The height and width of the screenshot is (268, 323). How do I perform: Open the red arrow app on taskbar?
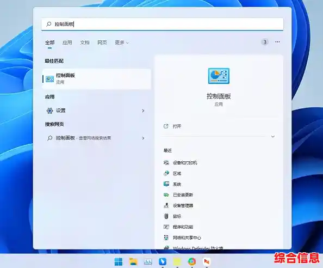(x=207, y=261)
